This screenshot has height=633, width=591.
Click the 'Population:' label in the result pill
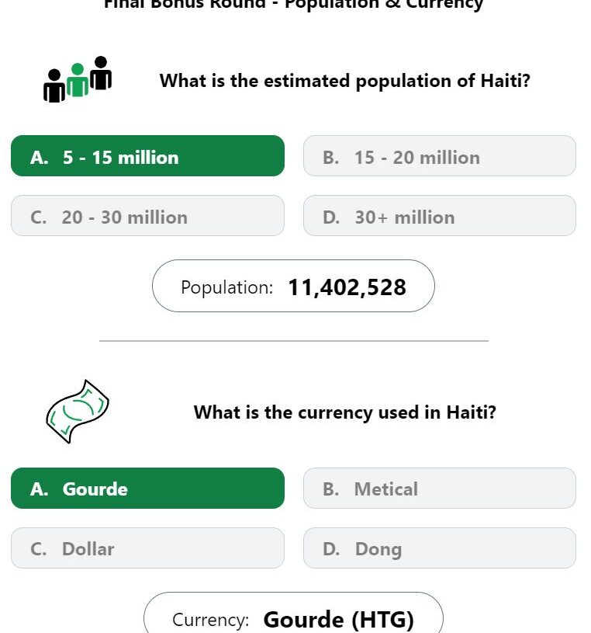point(226,287)
